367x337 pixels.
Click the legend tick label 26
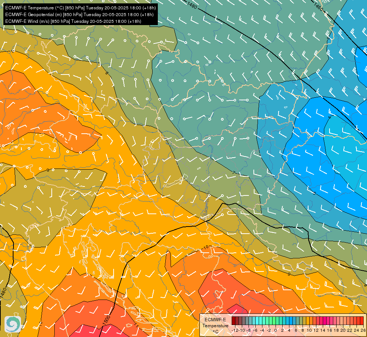pos(363,330)
